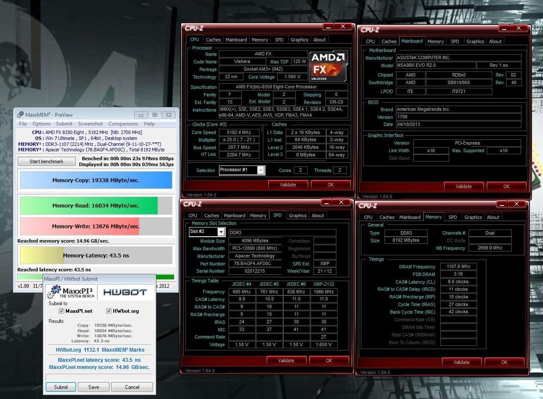The image size is (543, 399).
Task: Click the Memory-Write 13876 MByte/sec bar
Action: point(96,226)
